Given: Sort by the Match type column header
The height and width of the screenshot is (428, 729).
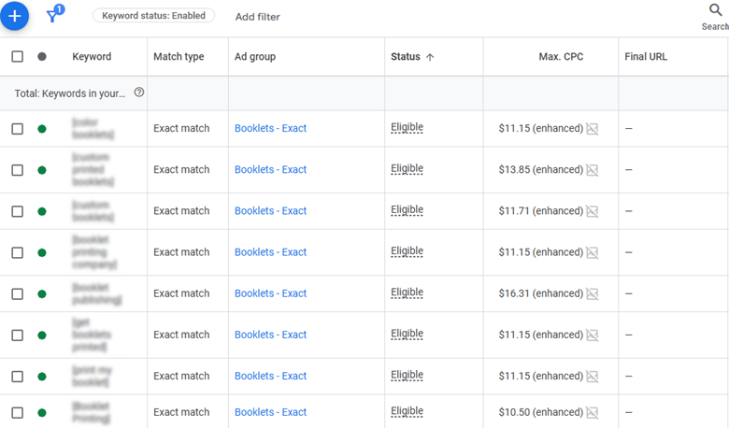Looking at the screenshot, I should tap(179, 57).
